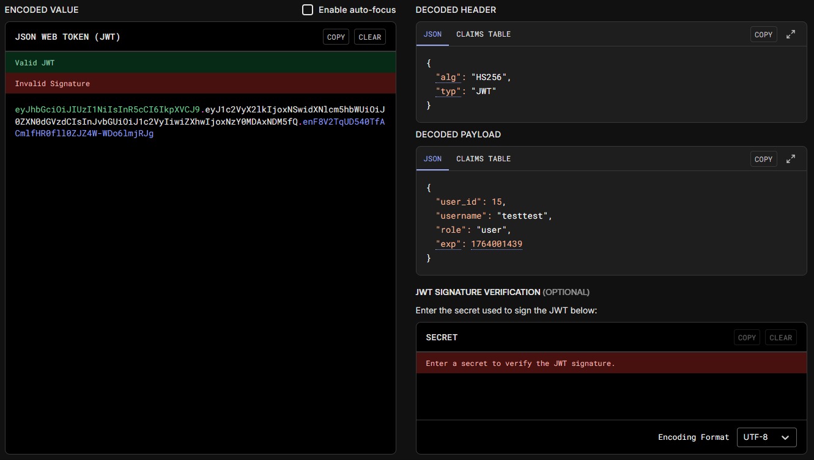Click the Enable auto-focus label
Screen dimensions: 814x460
click(x=357, y=10)
